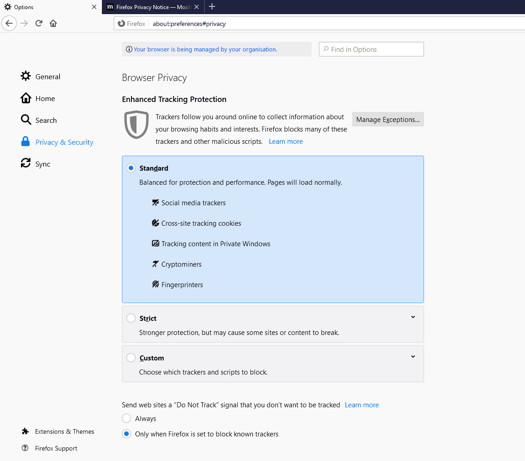Click the Search magnifier icon in sidebar
Image resolution: width=525 pixels, height=461 pixels.
point(26,120)
